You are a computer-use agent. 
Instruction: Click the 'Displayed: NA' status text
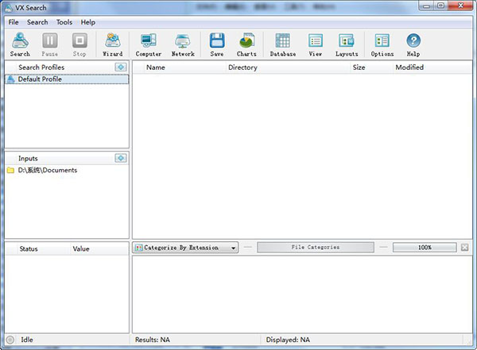pos(288,340)
